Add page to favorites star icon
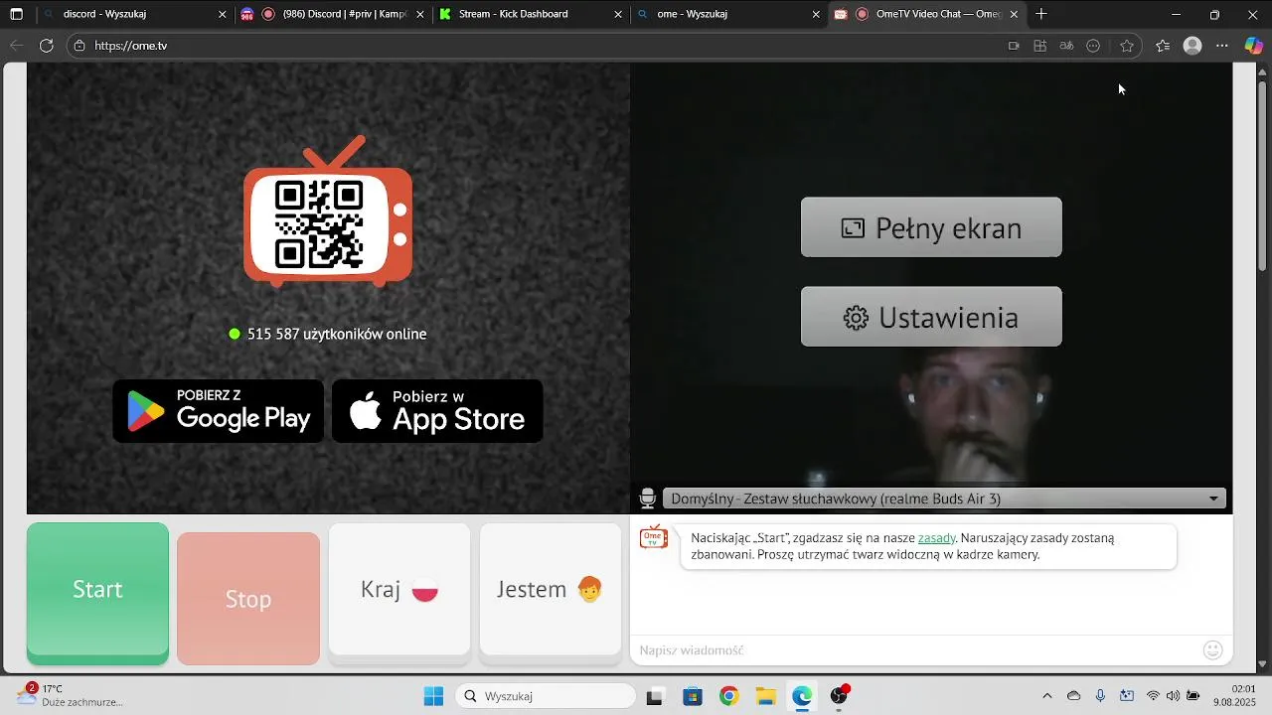 (x=1127, y=46)
